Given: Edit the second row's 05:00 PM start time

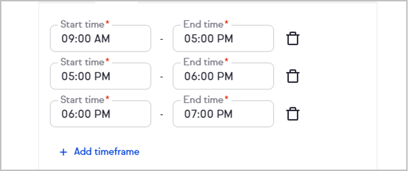Looking at the screenshot, I should [101, 76].
